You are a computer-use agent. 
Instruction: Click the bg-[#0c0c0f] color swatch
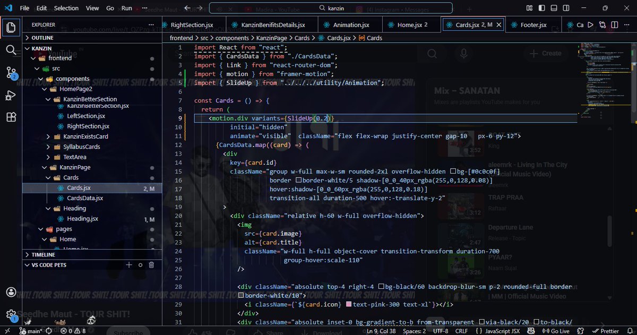(453, 171)
